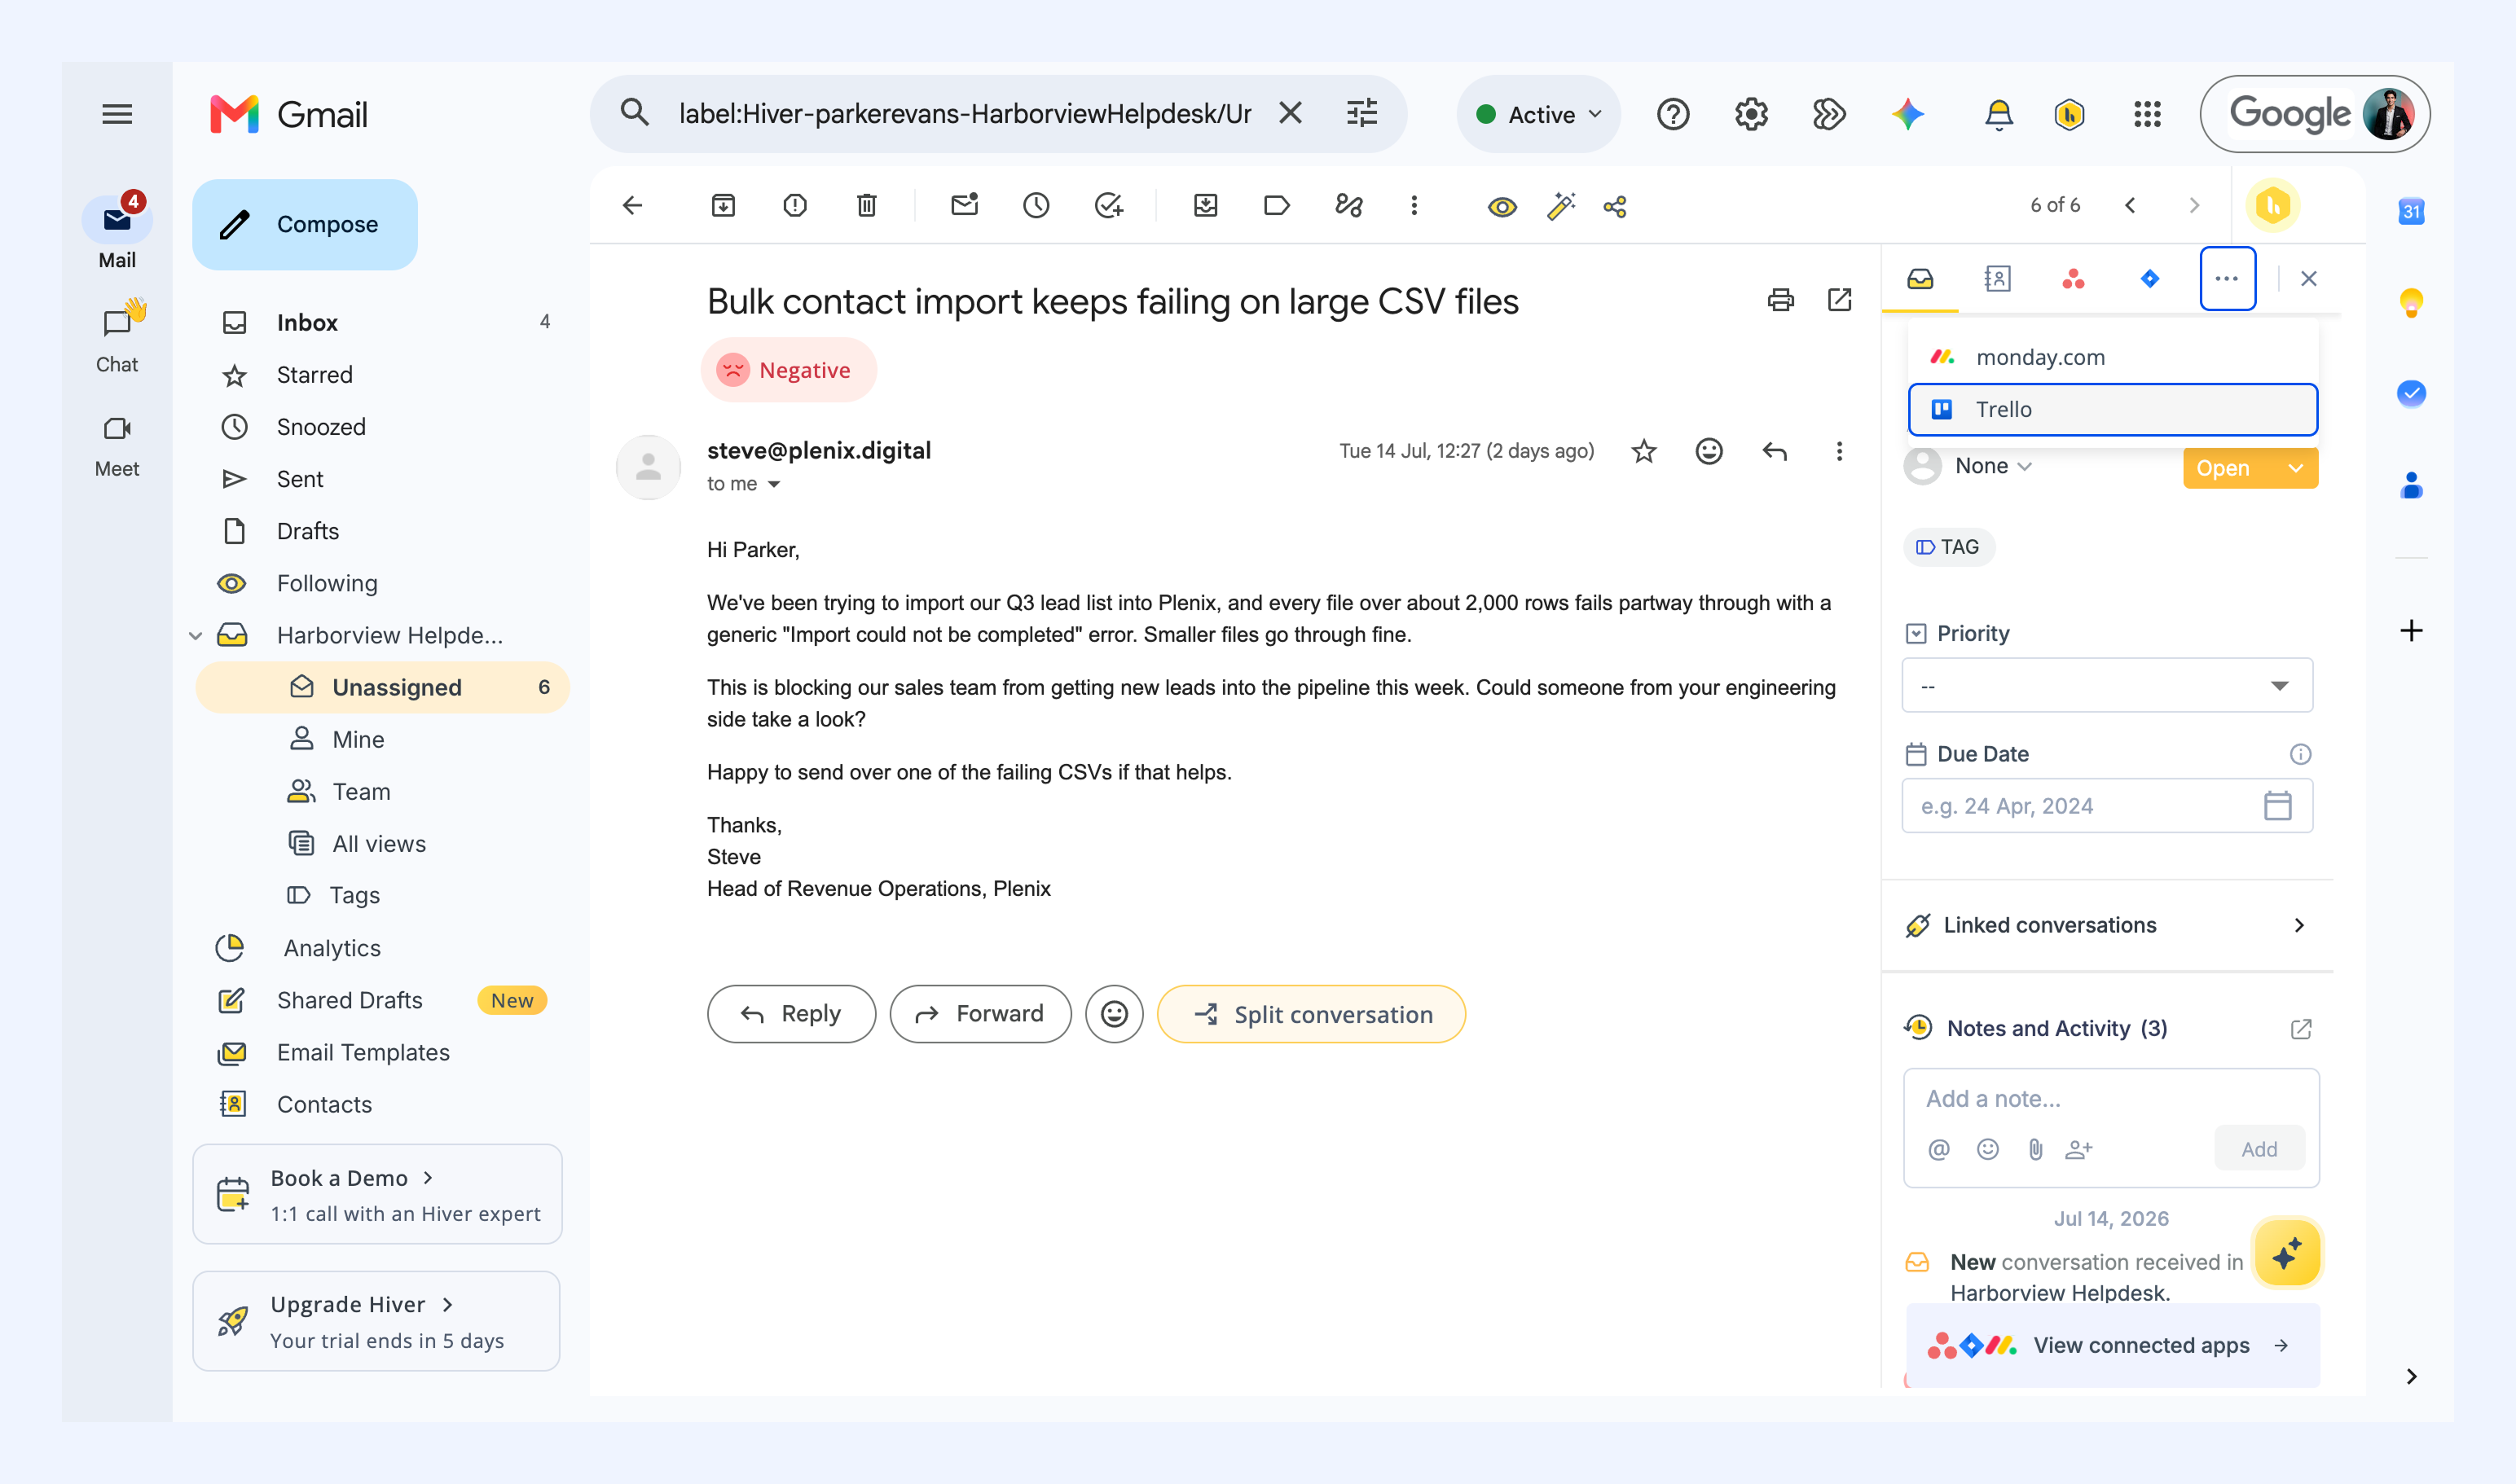Open the more integrations ellipsis tab
Image resolution: width=2516 pixels, height=1484 pixels.
point(2227,279)
